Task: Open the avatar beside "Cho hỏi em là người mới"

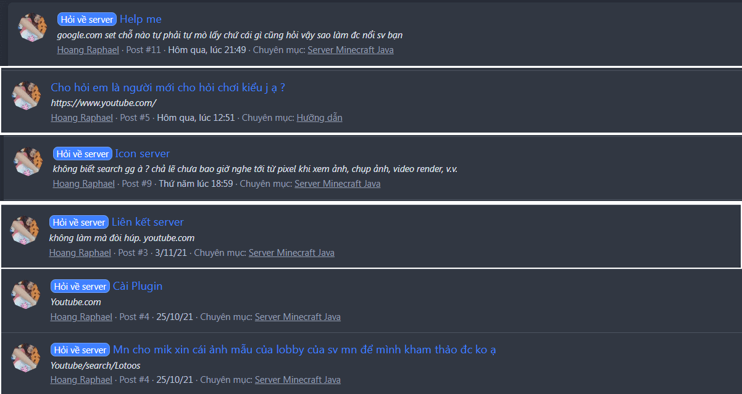Action: coord(26,95)
